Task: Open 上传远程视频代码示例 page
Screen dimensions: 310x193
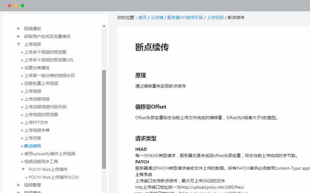Action: [x=45, y=107]
